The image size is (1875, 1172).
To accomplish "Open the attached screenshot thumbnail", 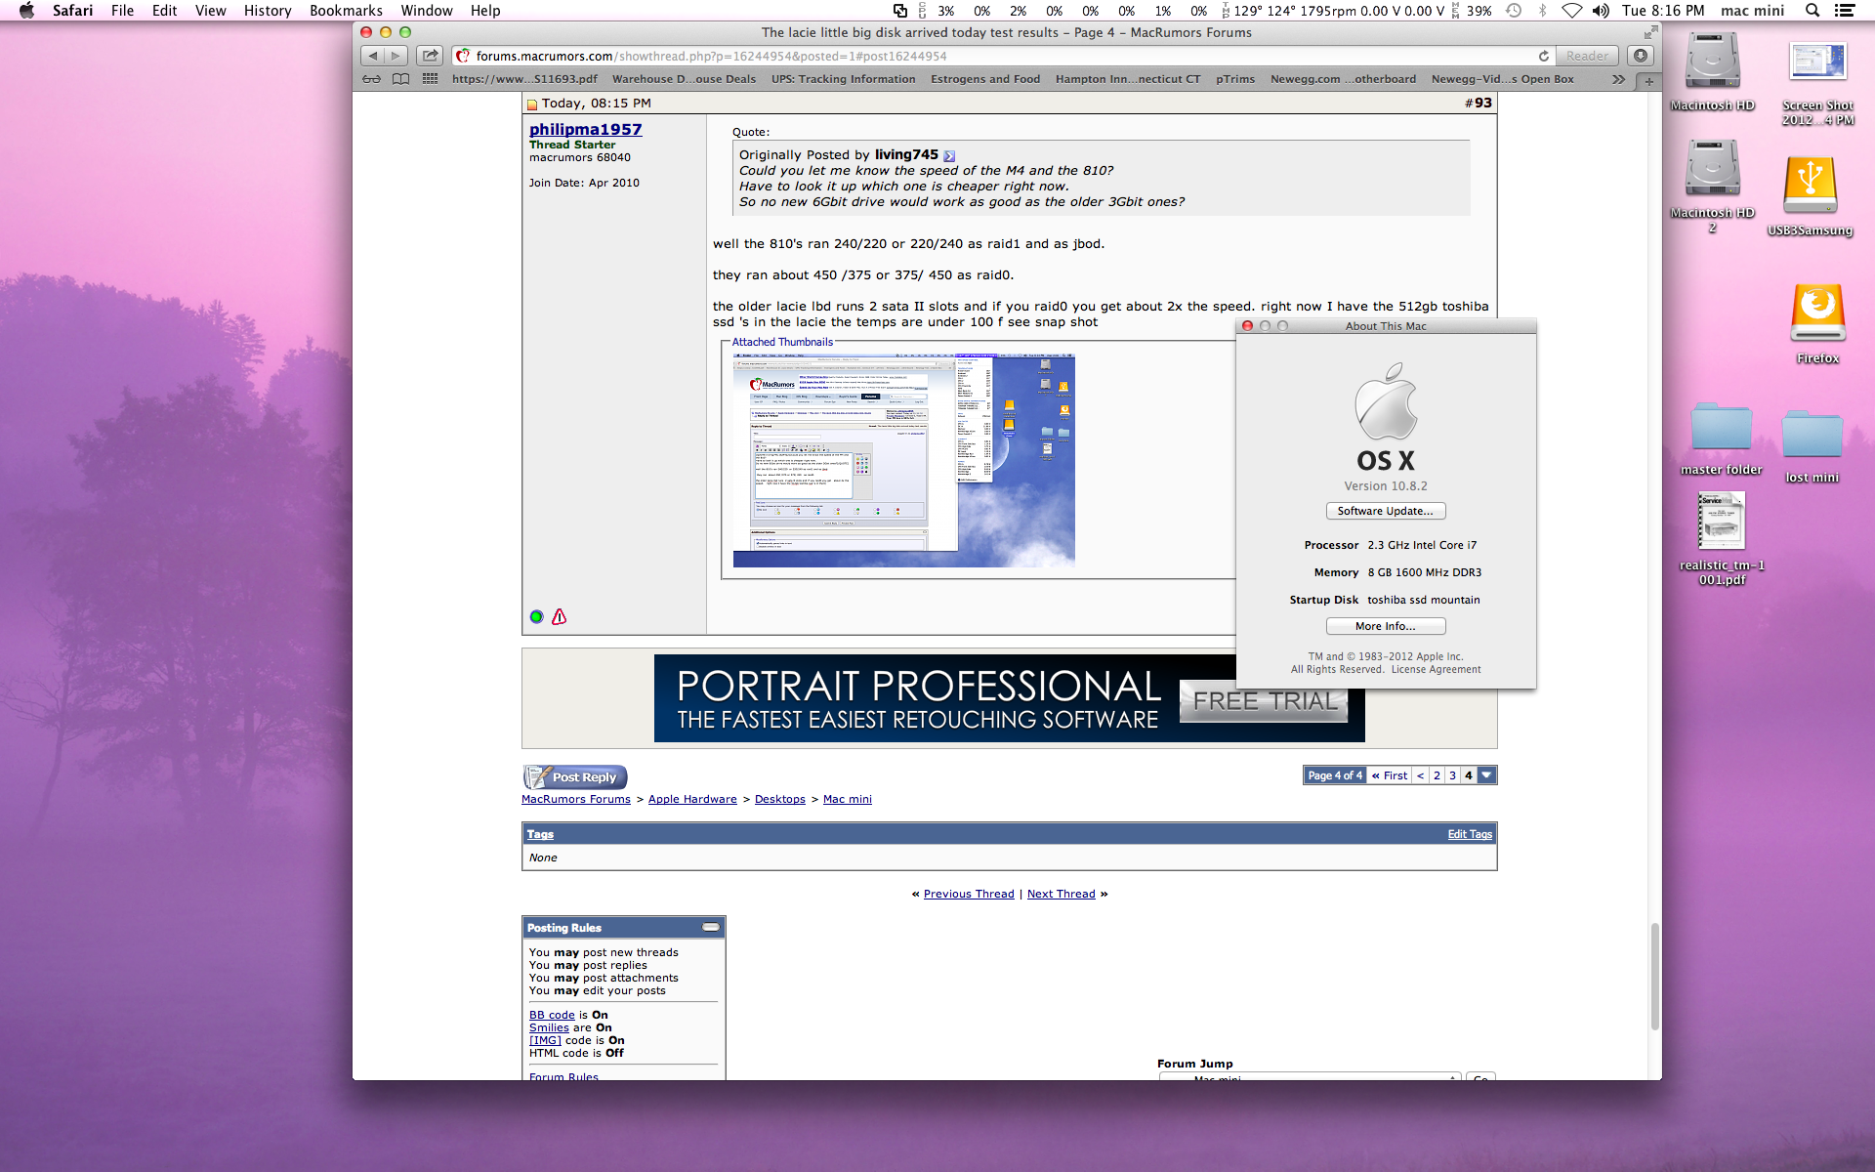I will (903, 460).
